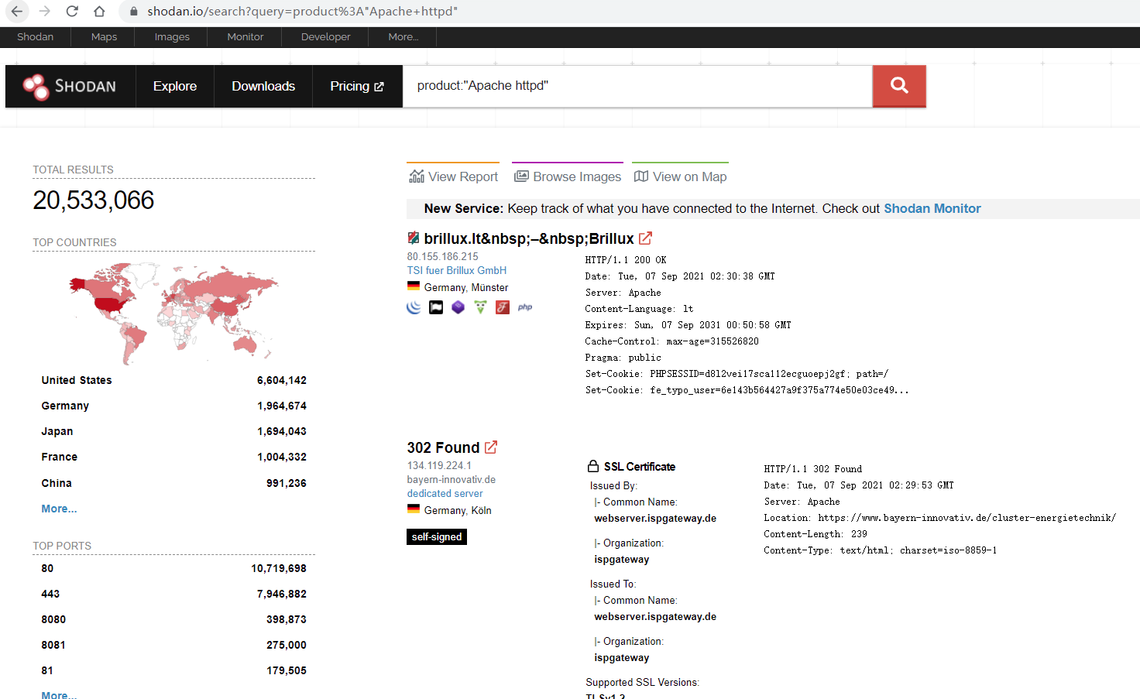Viewport: 1140px width, 699px height.
Task: Open the Shodan Monitor link
Action: point(932,209)
